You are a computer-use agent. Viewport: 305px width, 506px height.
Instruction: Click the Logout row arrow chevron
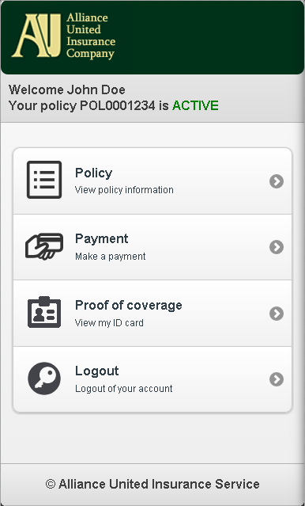click(277, 379)
